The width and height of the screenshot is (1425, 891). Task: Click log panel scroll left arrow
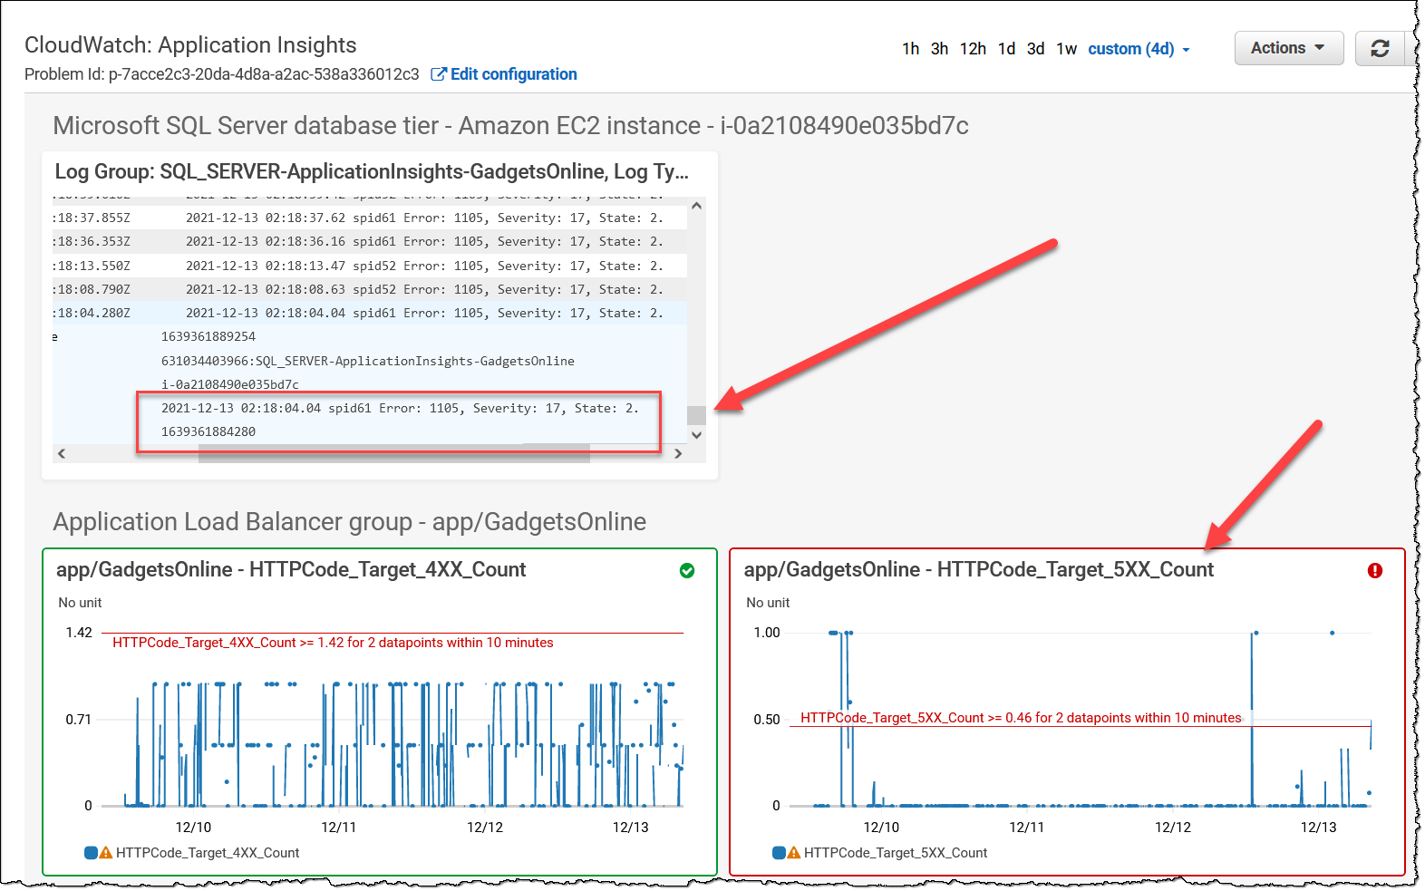point(62,453)
